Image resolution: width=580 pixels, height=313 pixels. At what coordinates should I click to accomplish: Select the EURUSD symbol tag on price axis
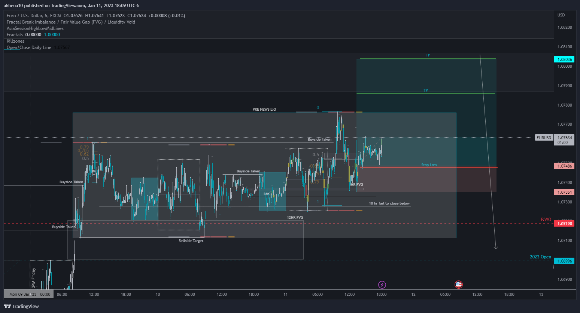pyautogui.click(x=544, y=138)
